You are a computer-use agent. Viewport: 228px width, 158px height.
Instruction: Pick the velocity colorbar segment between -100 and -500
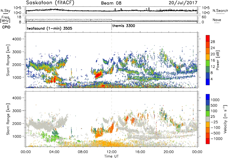208,130
